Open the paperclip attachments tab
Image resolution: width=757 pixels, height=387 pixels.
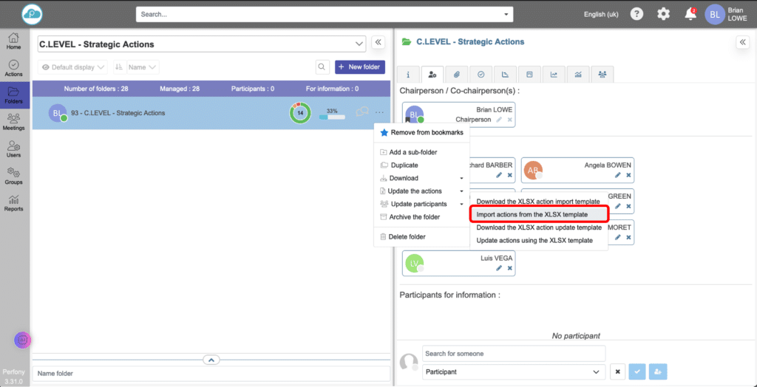[x=457, y=74]
